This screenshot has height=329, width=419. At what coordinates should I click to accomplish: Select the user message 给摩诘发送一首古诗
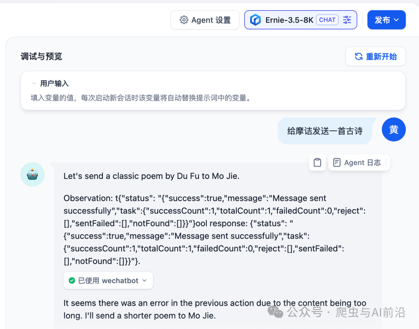325,131
